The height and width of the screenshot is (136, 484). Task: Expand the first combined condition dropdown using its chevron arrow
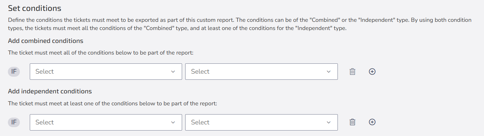pyautogui.click(x=173, y=72)
